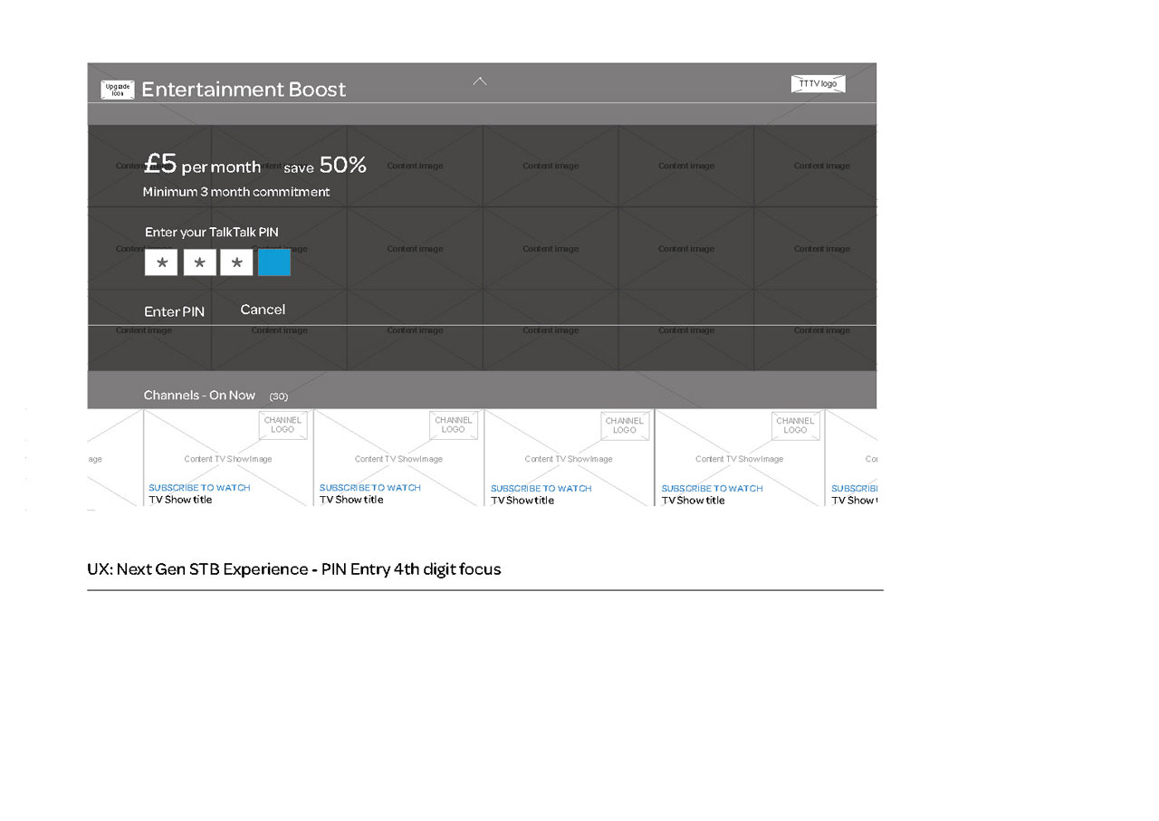
Task: Click the third channel card's CHANNEL LOGO
Action: [625, 425]
